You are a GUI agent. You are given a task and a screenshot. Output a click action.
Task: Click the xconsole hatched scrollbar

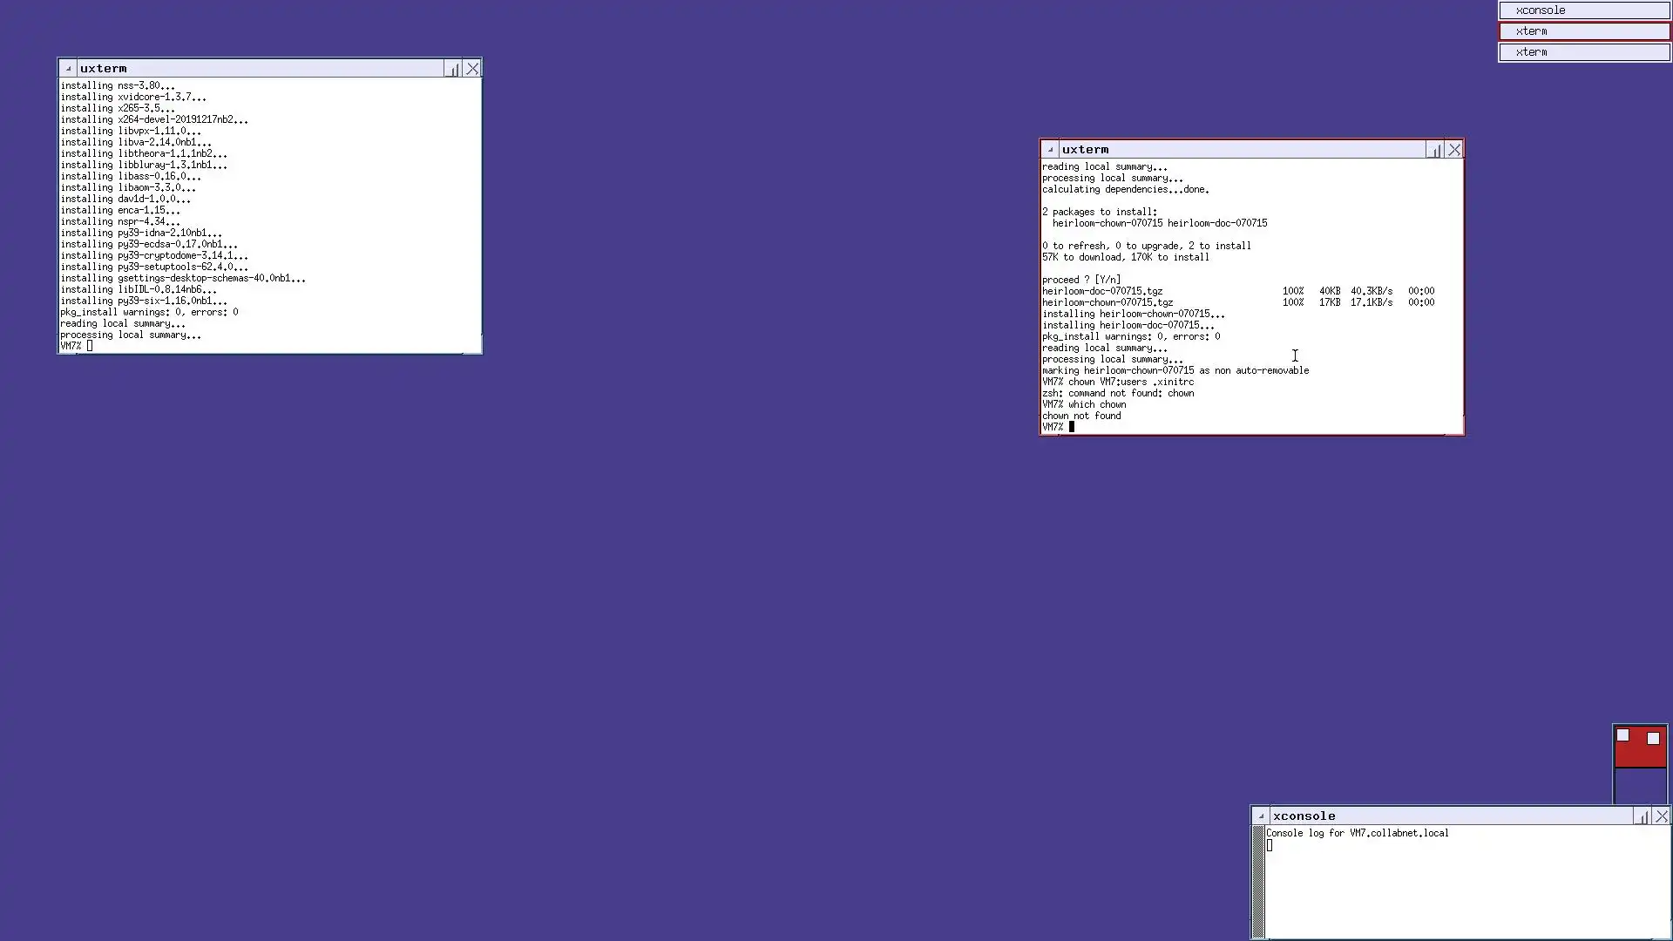click(1258, 882)
